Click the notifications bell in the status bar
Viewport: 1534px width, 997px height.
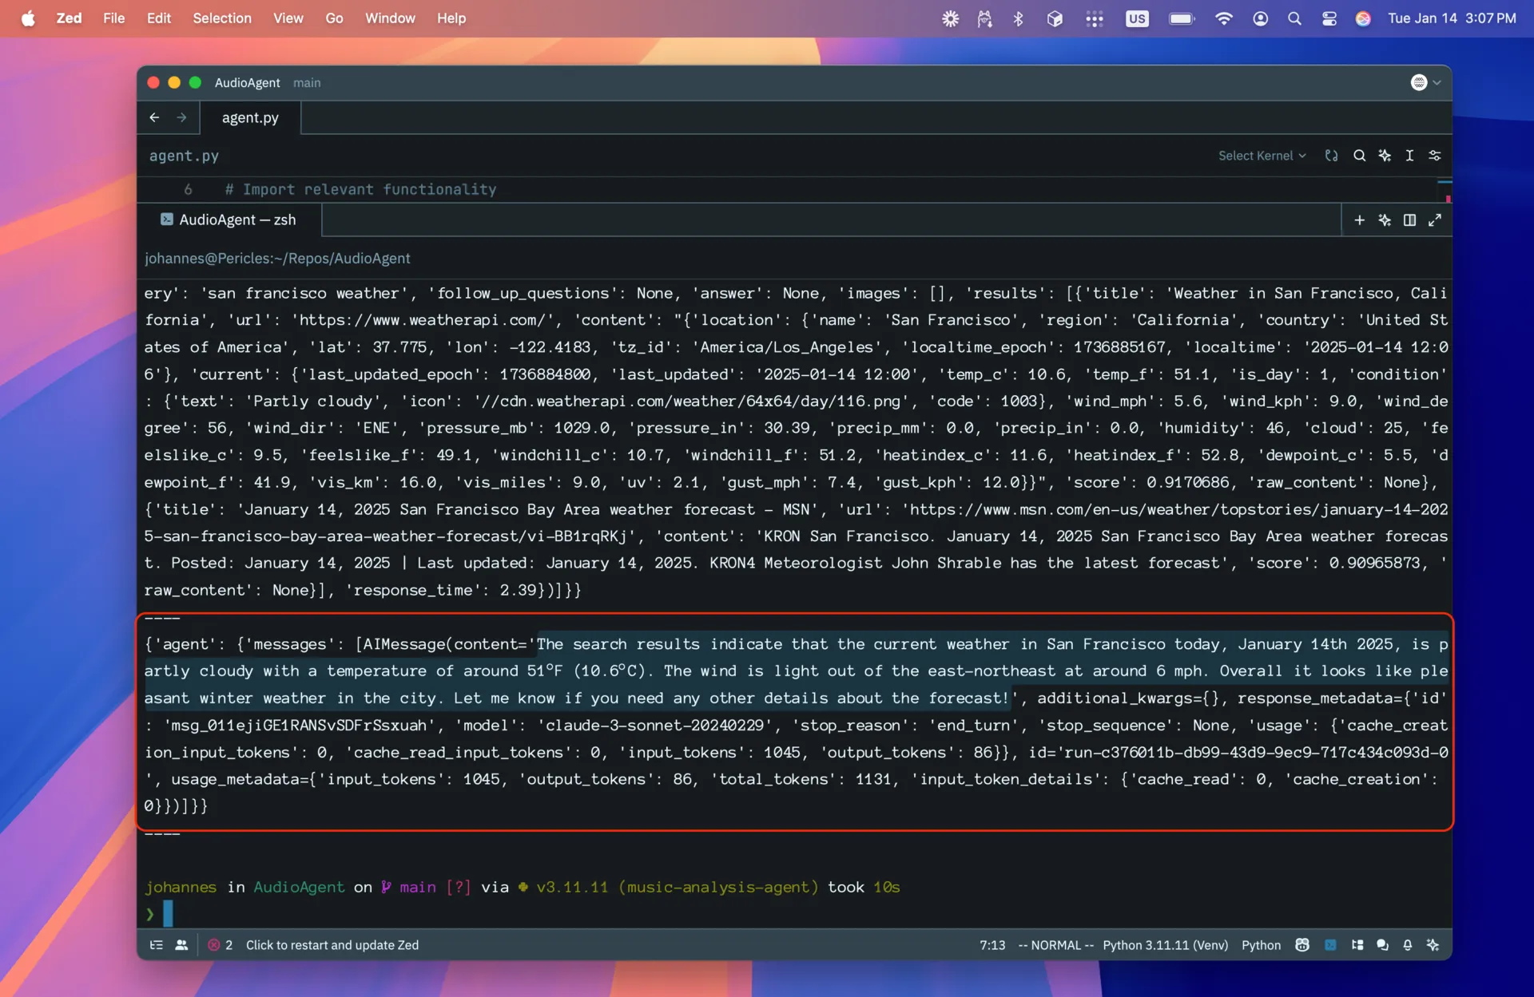click(x=1407, y=945)
